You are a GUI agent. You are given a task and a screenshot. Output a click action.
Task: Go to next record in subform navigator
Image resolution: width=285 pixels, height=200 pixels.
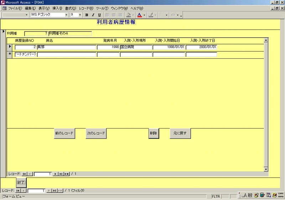click(55, 174)
